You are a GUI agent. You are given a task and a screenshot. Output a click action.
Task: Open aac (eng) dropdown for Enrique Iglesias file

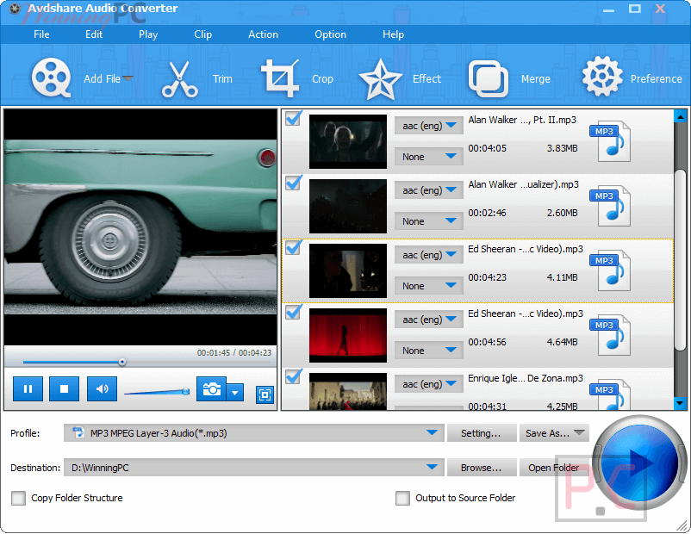(x=429, y=384)
